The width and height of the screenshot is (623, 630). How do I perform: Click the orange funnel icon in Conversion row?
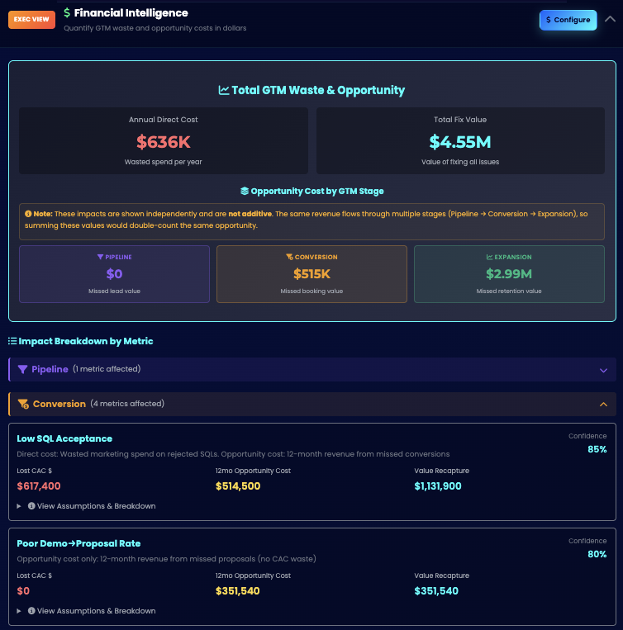pos(23,404)
